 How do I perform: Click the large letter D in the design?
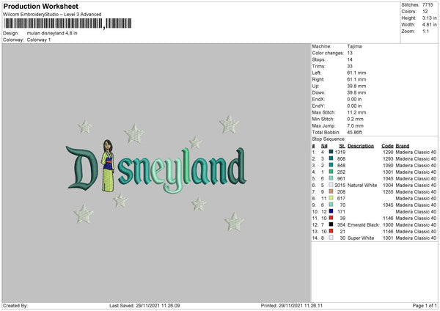(82, 168)
